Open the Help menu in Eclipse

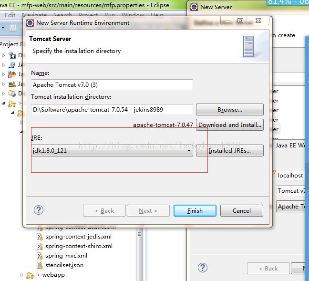point(157,15)
